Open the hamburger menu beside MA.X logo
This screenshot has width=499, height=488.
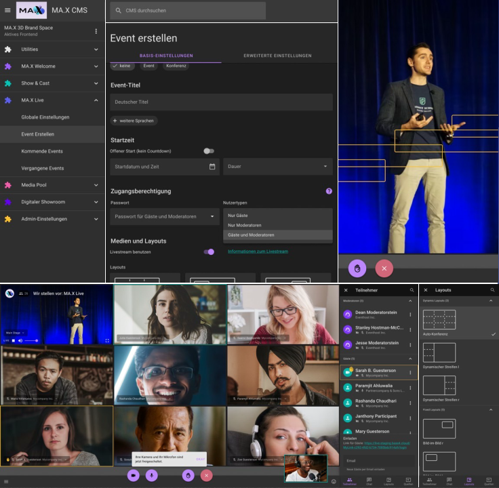pyautogui.click(x=7, y=10)
